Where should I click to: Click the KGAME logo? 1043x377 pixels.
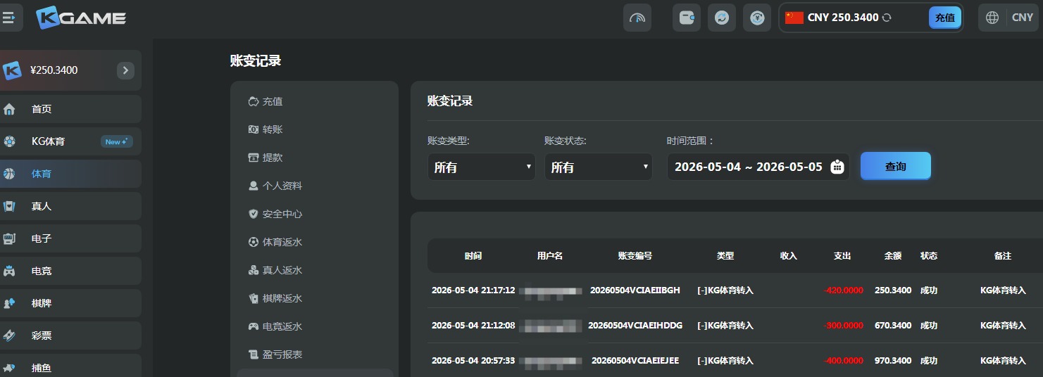(81, 18)
